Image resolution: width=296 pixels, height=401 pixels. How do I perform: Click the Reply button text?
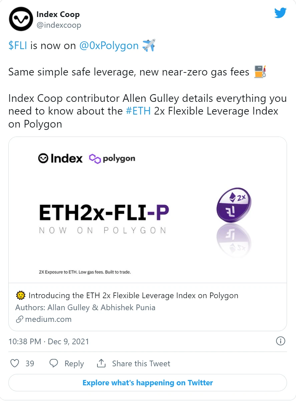tap(74, 363)
